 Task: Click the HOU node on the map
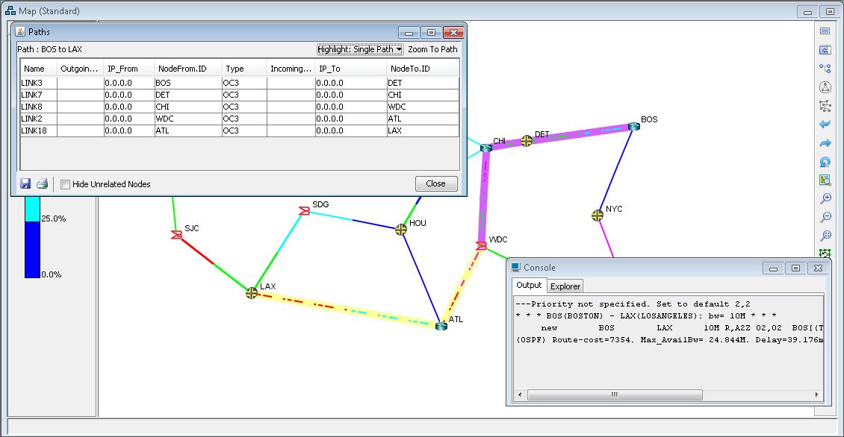(x=402, y=230)
